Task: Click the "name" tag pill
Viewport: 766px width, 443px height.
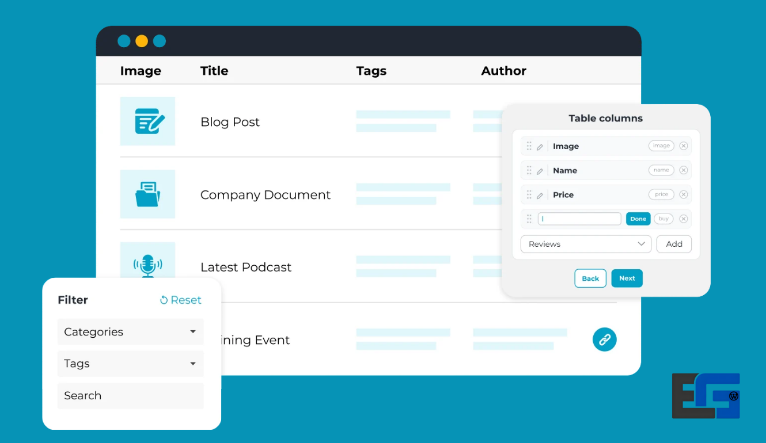Action: (x=661, y=170)
